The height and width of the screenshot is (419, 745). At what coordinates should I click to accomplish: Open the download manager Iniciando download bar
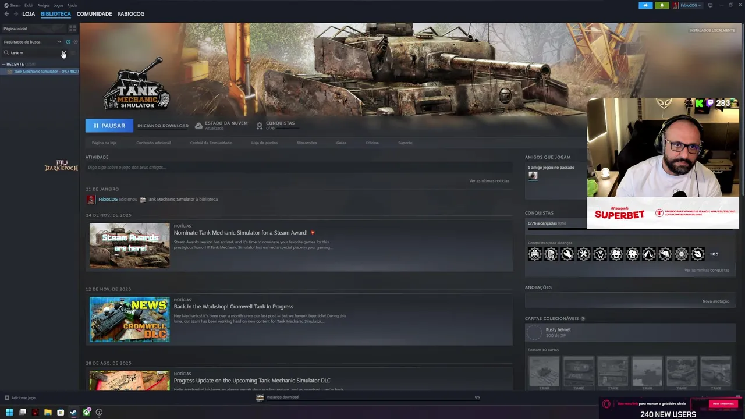[x=368, y=397]
